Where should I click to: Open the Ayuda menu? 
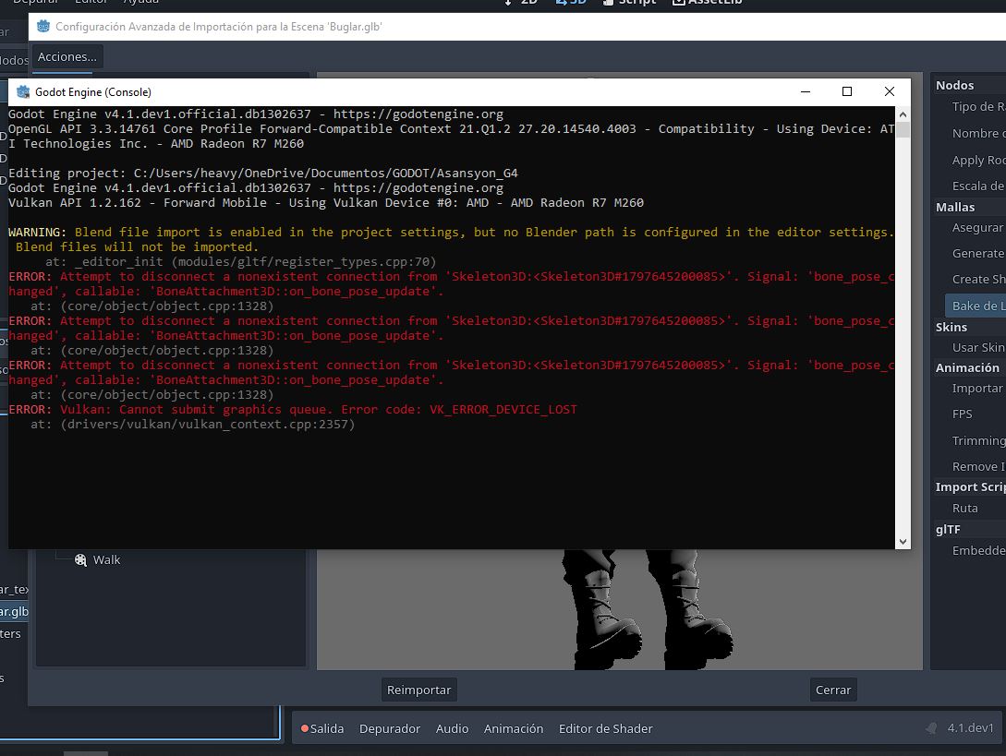143,3
